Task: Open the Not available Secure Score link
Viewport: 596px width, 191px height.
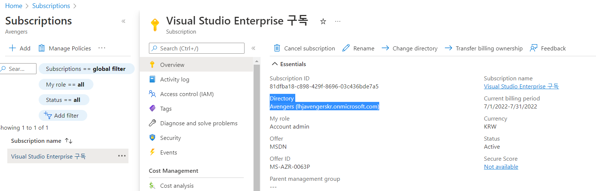Action: (501, 167)
